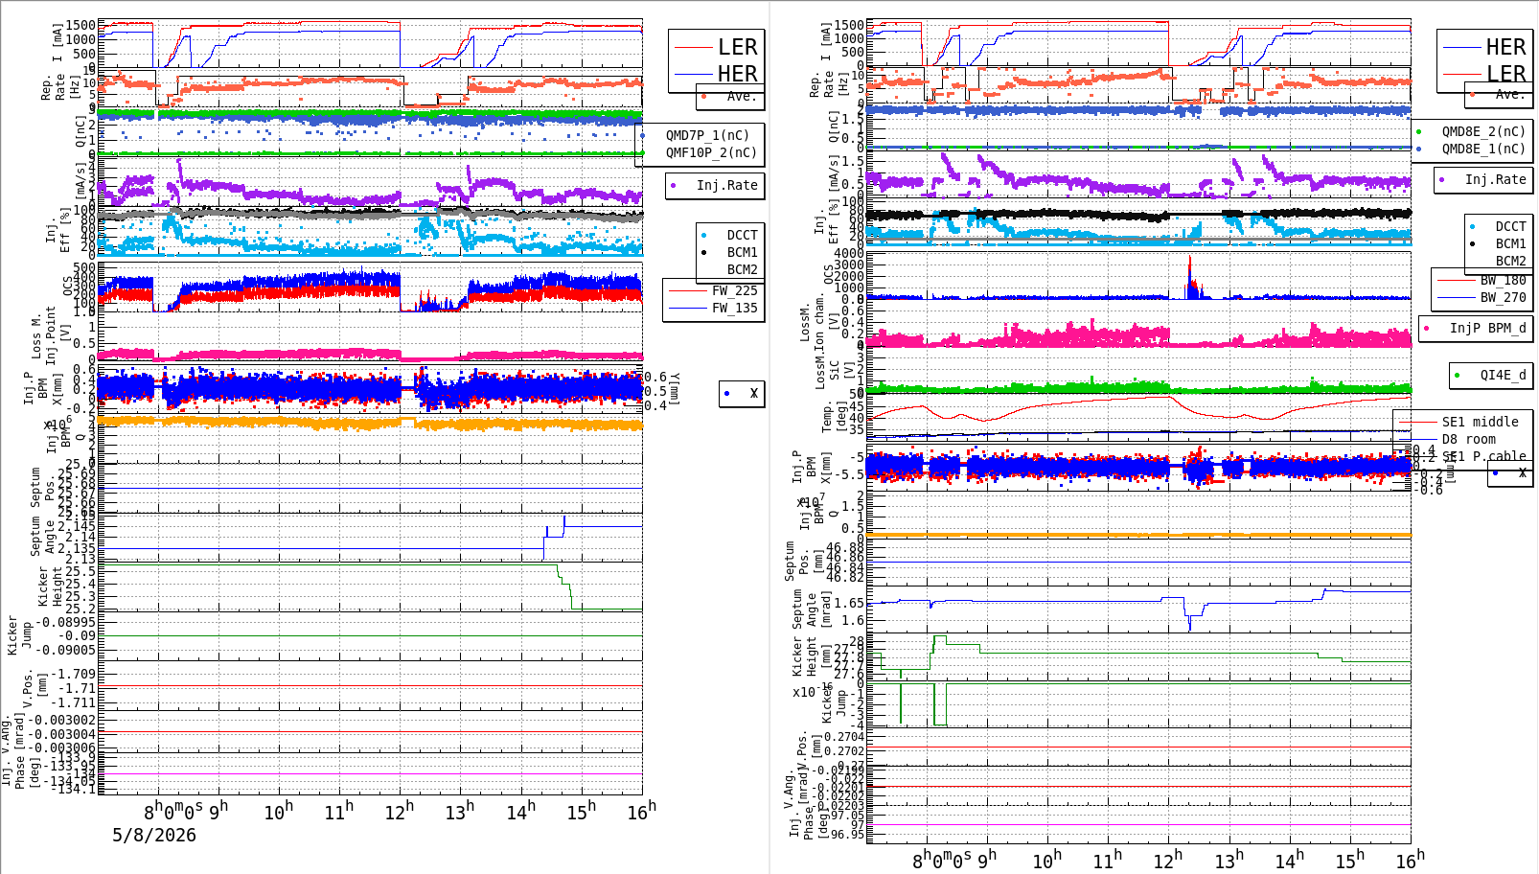Click the QMD8E_2(nC) legend entry
Screen dimensions: 1539x874
[x=1483, y=131]
